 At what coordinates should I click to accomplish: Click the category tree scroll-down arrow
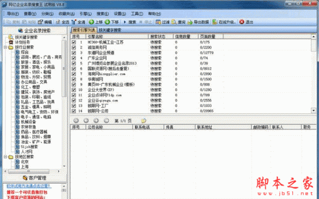click(x=64, y=166)
